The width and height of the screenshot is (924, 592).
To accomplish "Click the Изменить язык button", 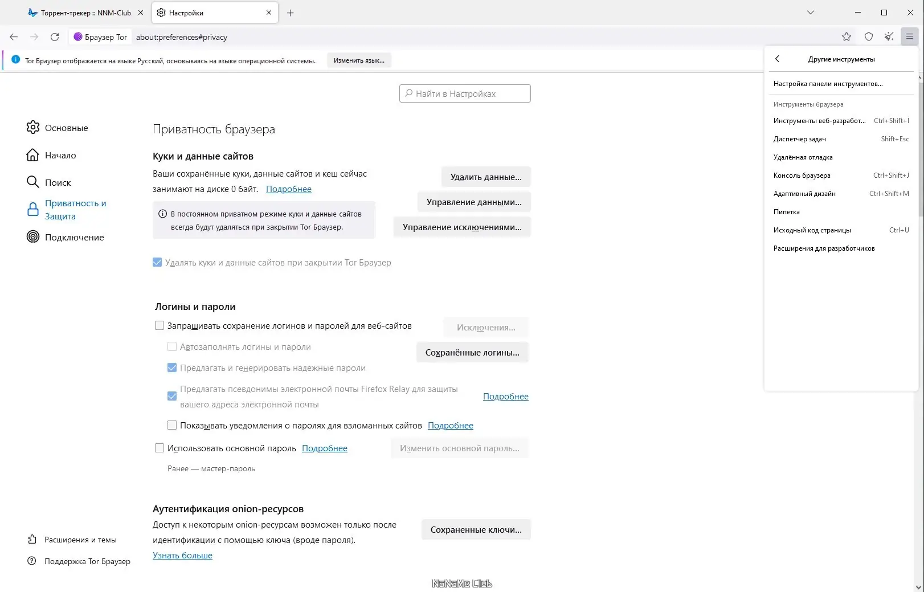I will [x=359, y=60].
